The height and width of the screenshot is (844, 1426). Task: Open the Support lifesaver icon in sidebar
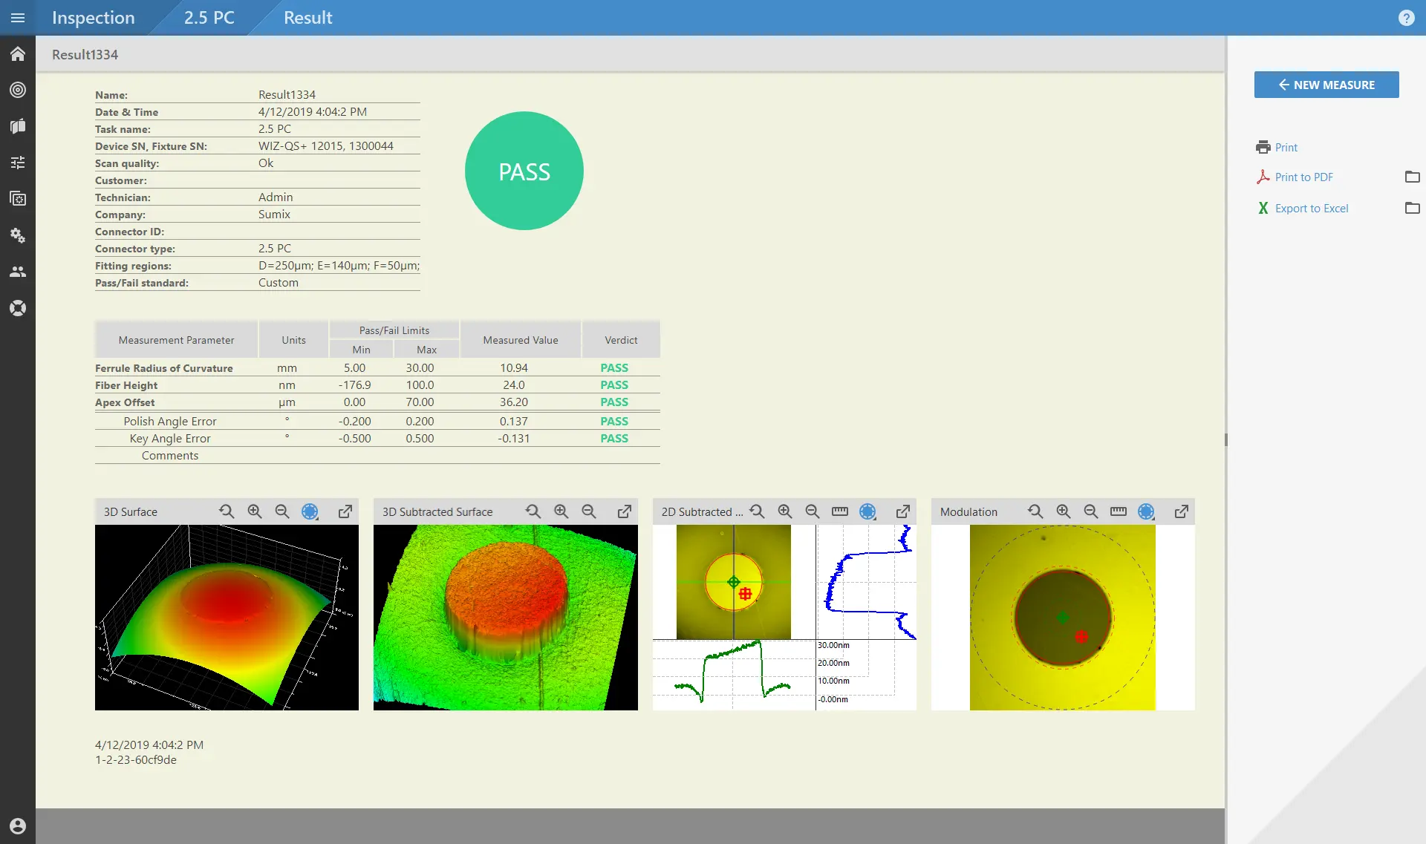[18, 307]
